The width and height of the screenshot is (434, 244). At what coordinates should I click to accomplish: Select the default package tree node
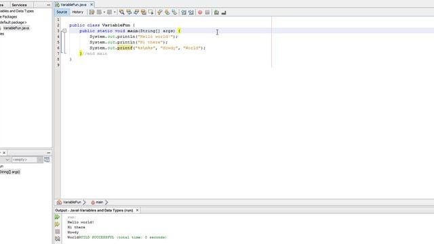tap(14, 22)
